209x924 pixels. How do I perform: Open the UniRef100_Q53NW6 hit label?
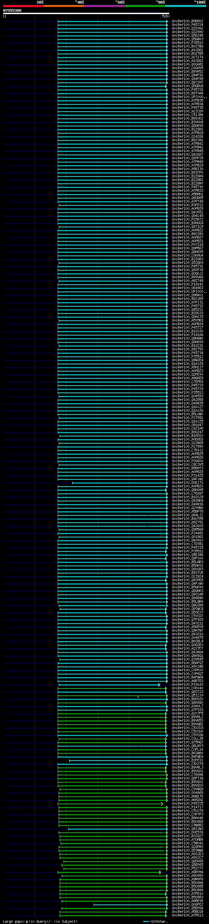click(187, 850)
